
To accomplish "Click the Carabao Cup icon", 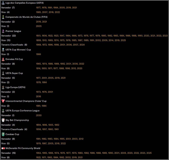I will pos(3,134).
